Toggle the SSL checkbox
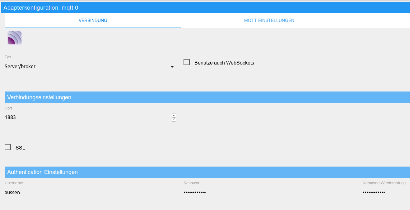 (8, 147)
